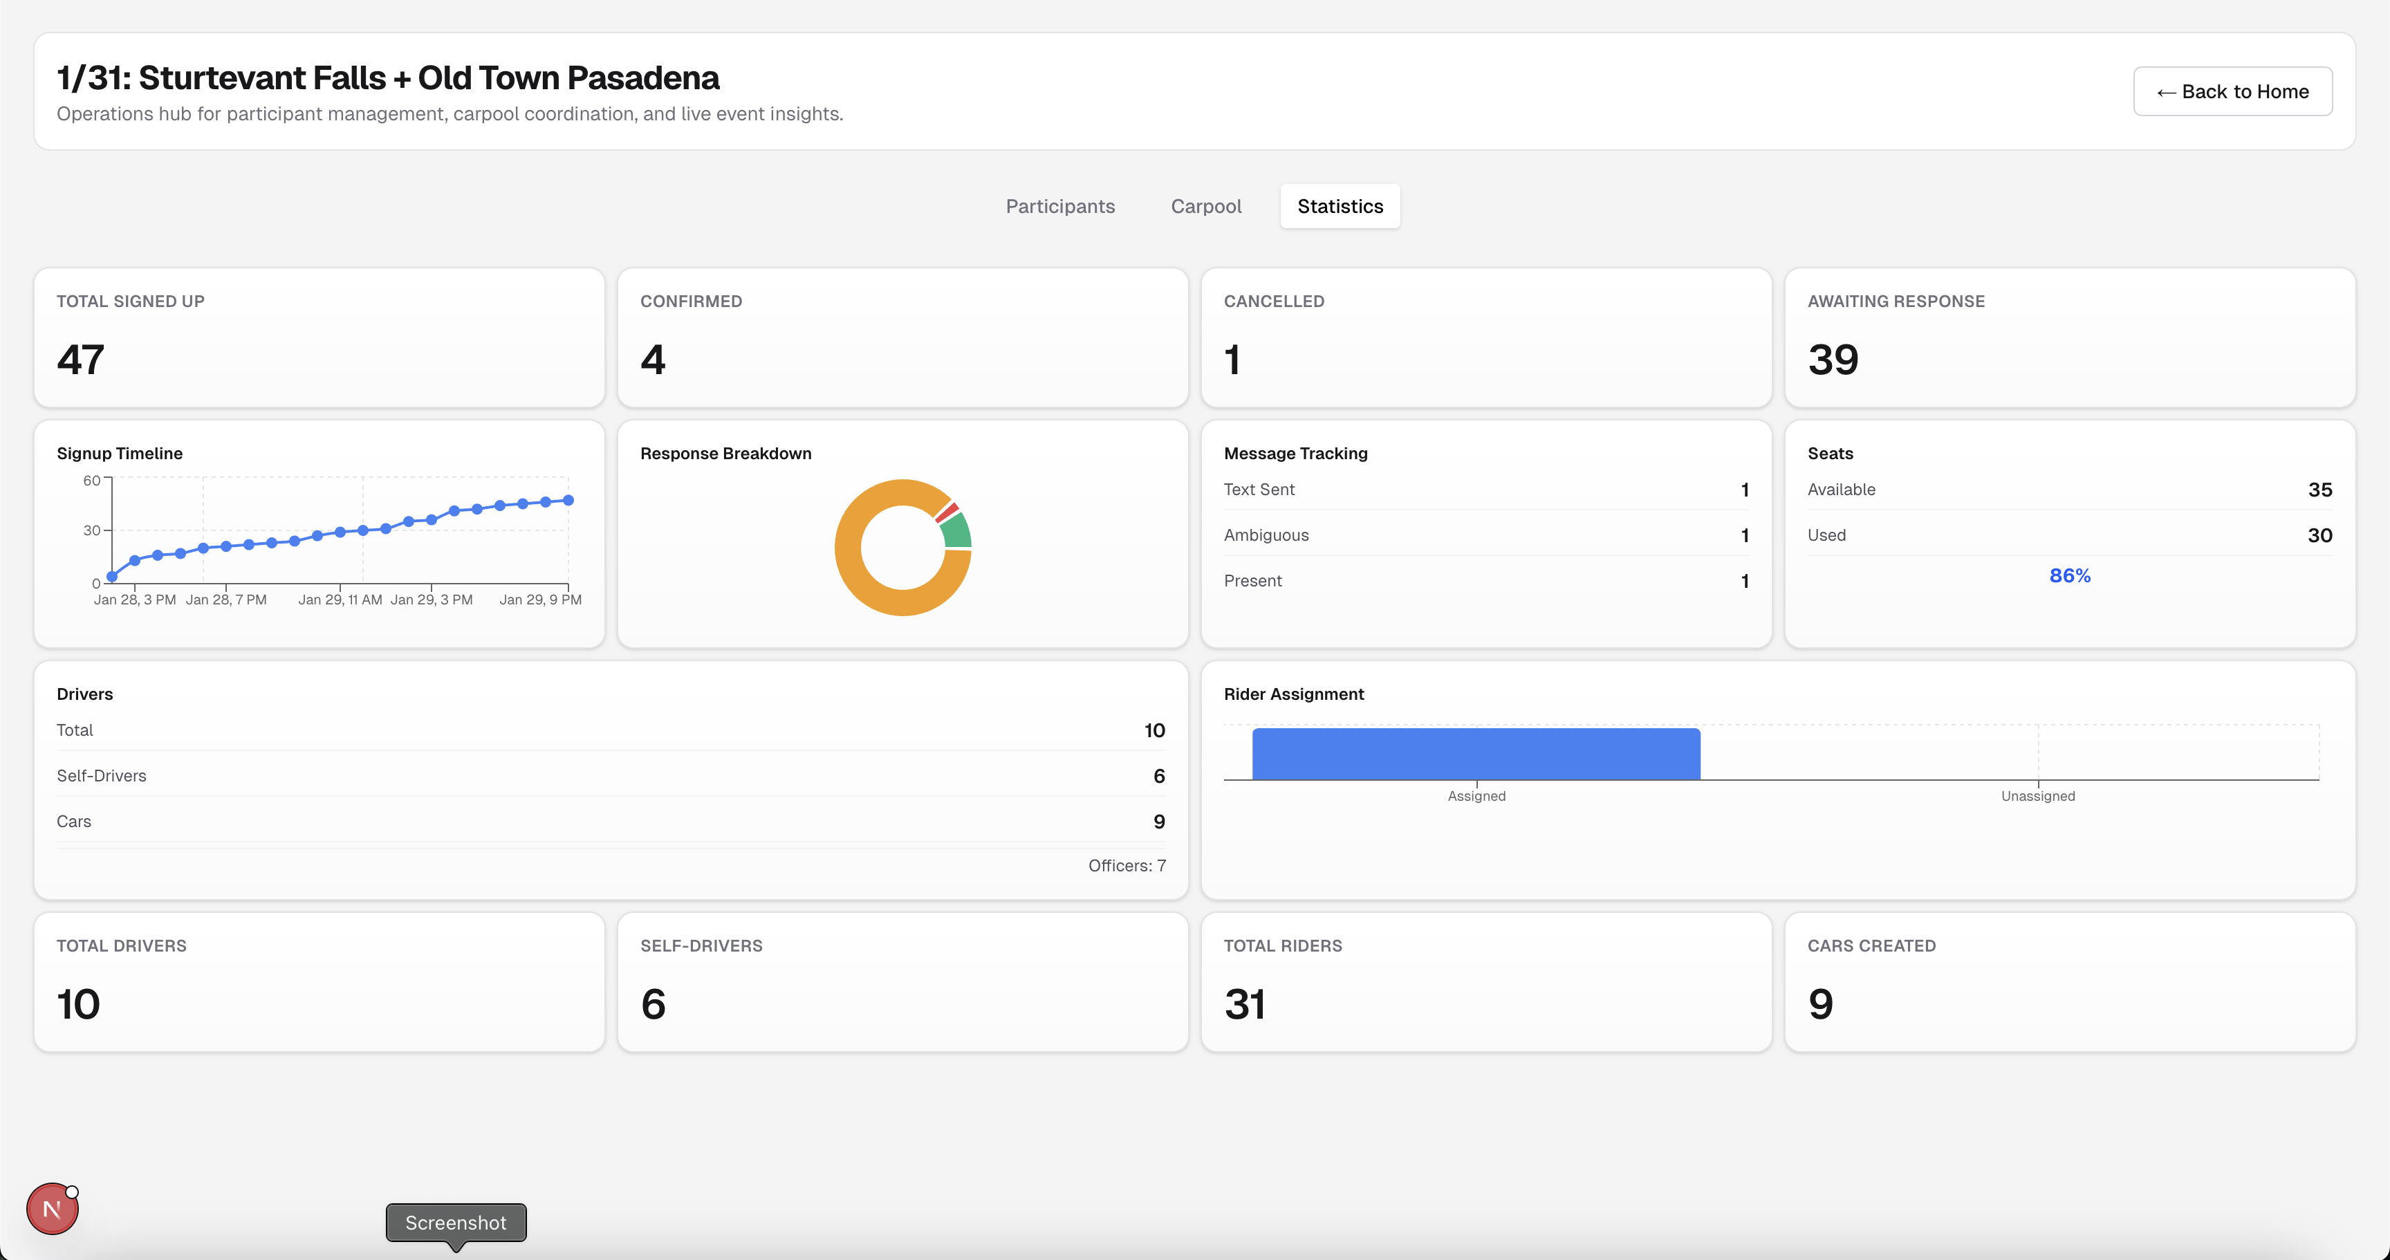Click the Cancelled stat card
This screenshot has height=1260, width=2390.
click(1485, 337)
